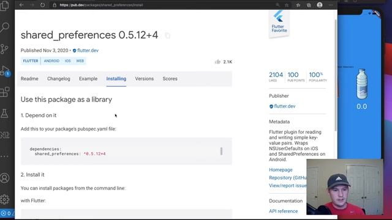Open flutter.dev link beside the published date

[88, 50]
